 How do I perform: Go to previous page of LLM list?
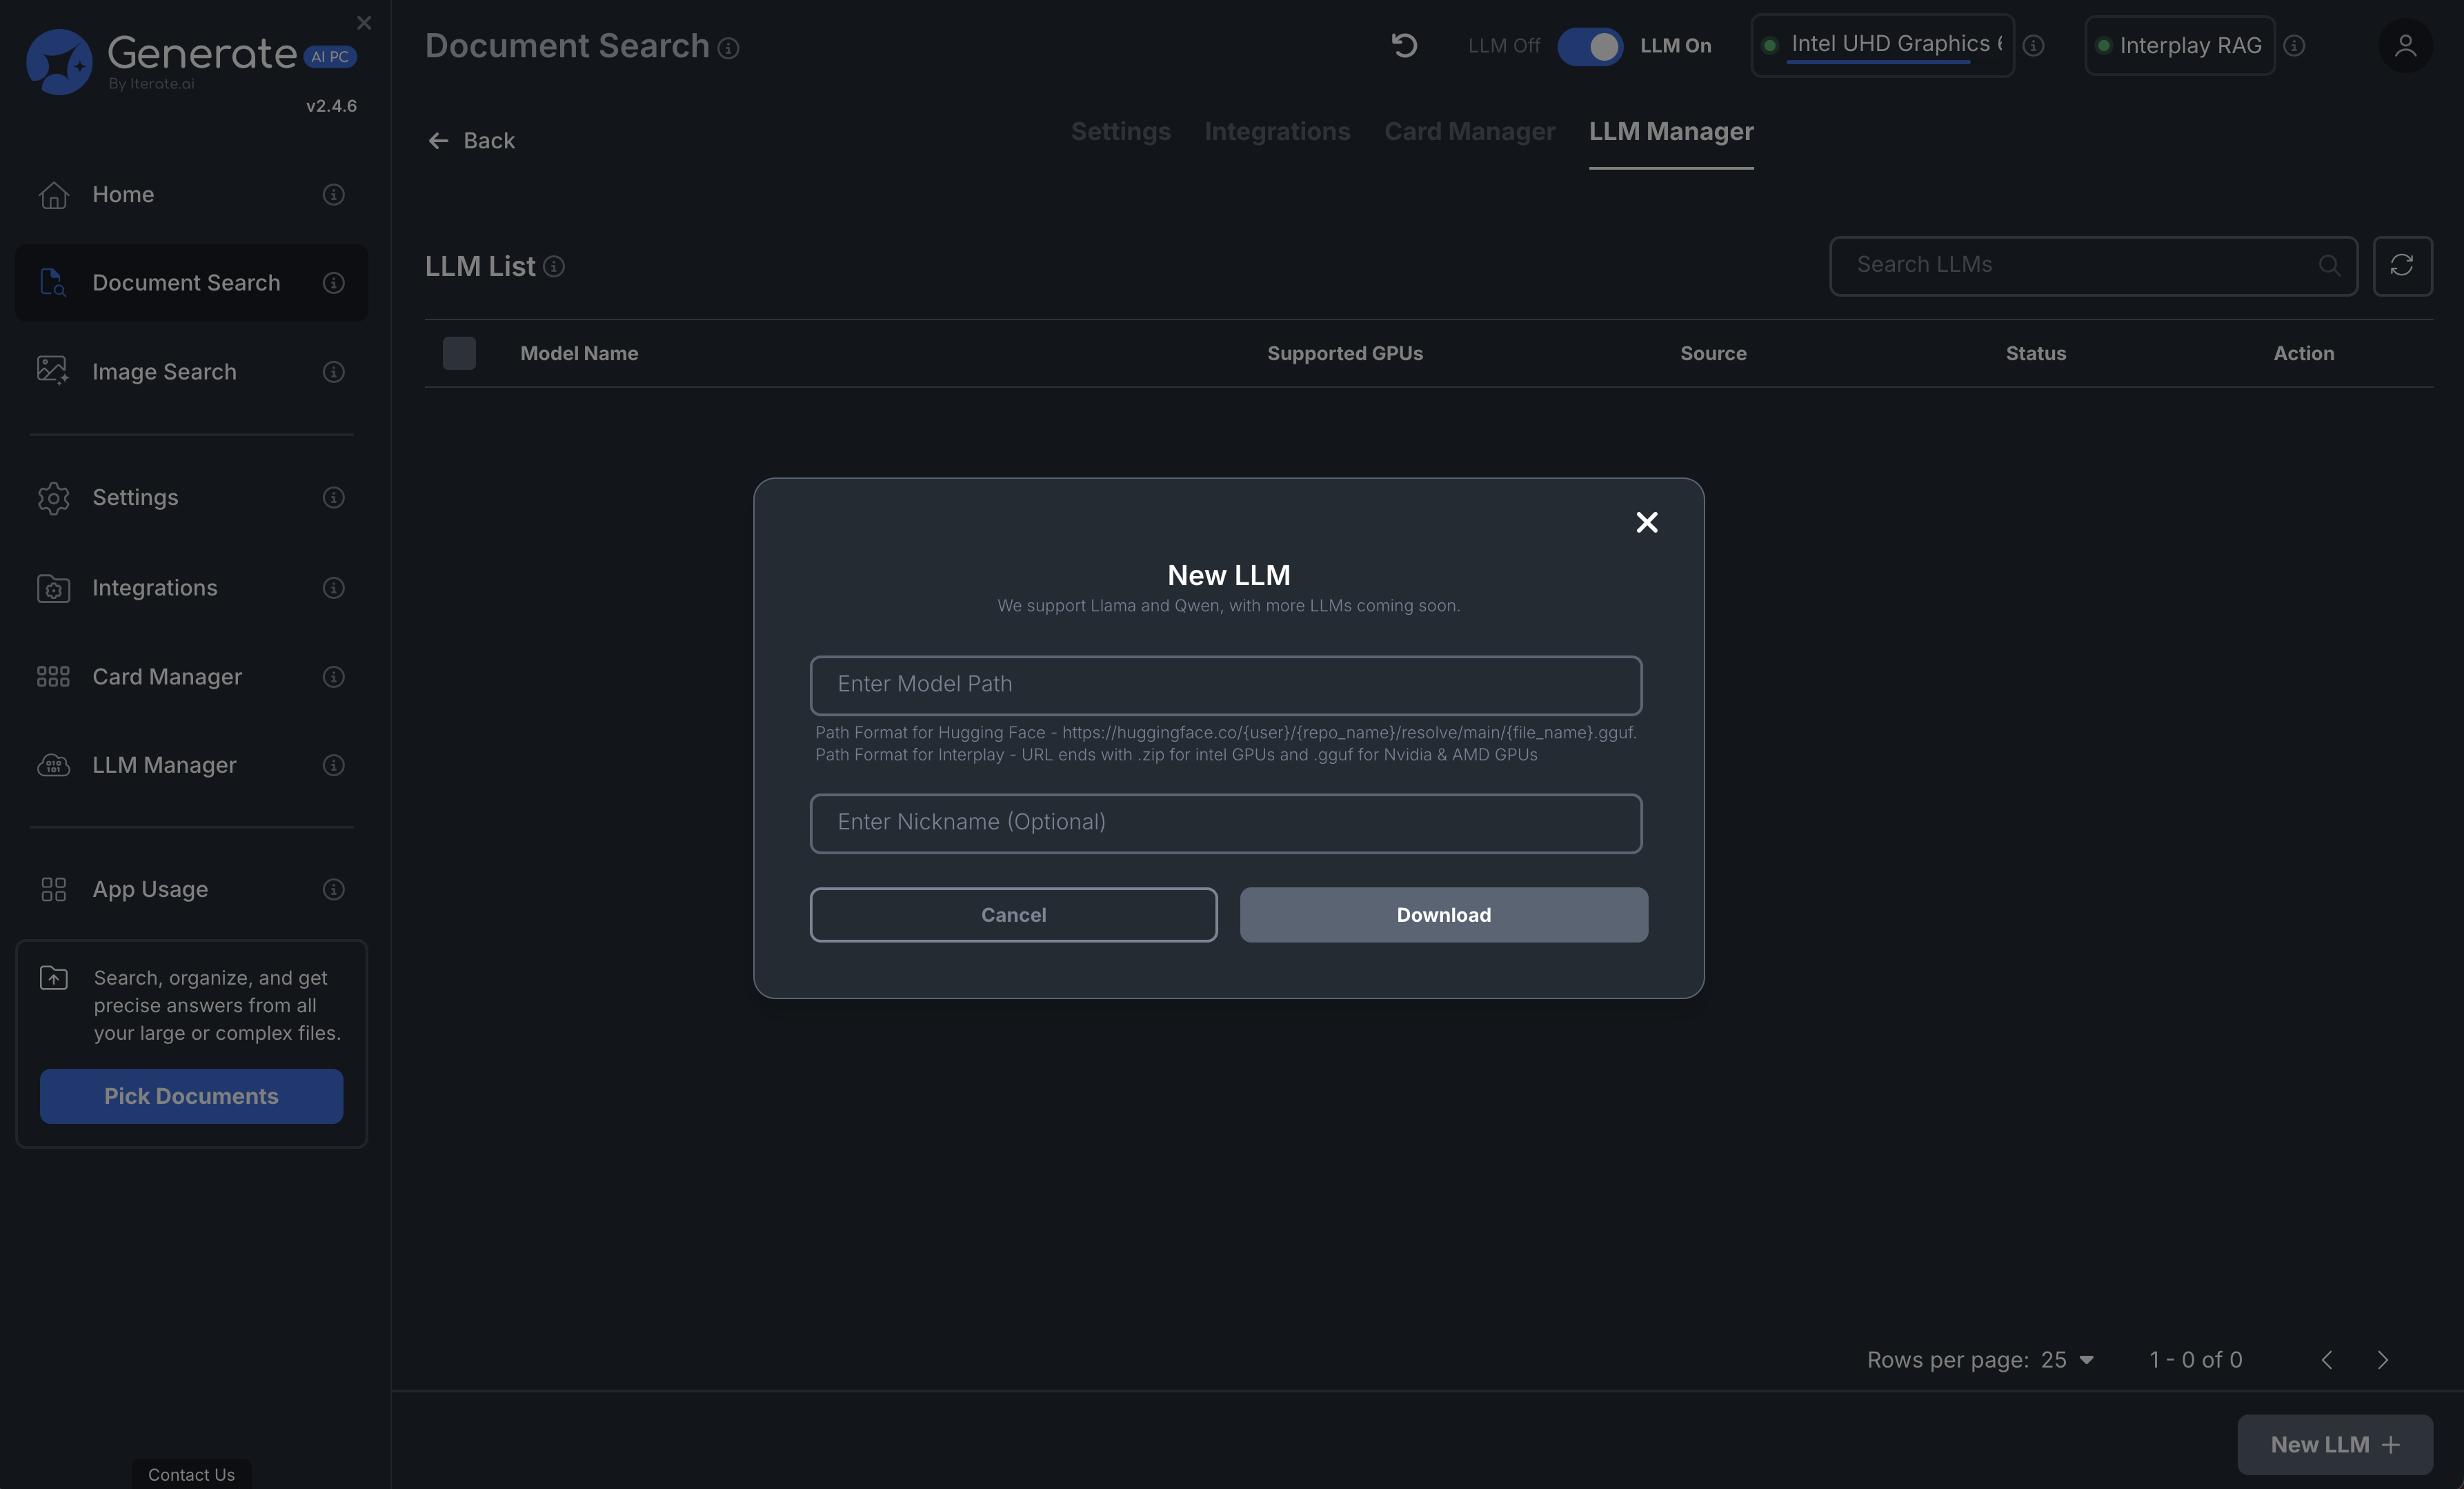(x=2327, y=1360)
